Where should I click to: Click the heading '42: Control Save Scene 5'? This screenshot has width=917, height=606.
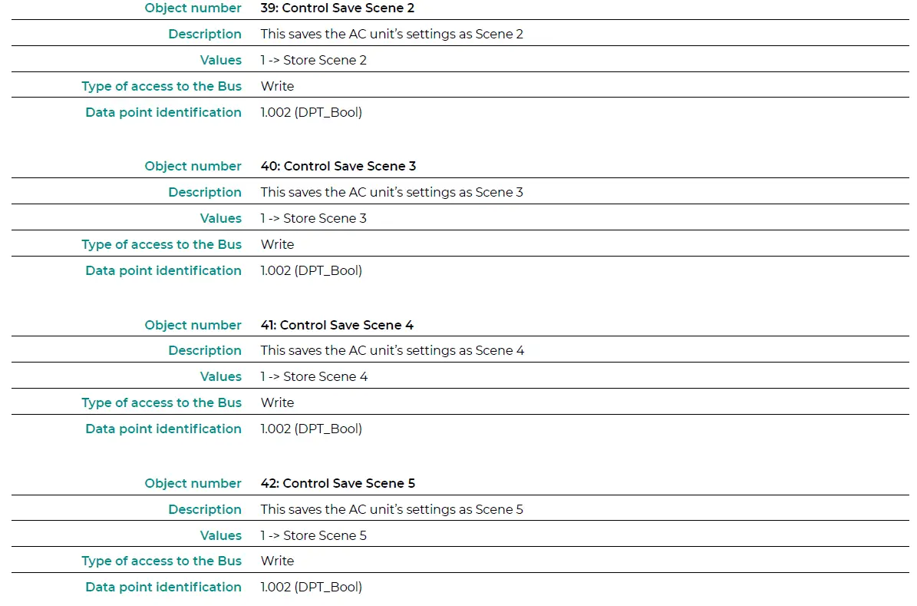338,483
